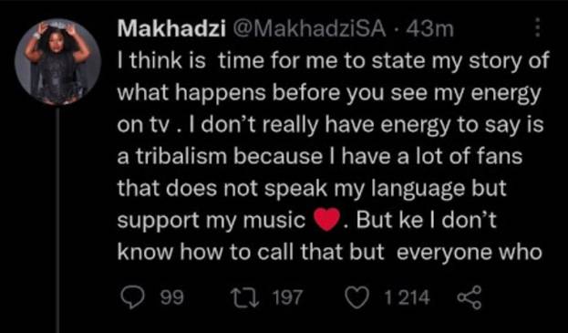Click the "that does not speak my language" line
This screenshot has height=333, width=568.
(x=291, y=190)
